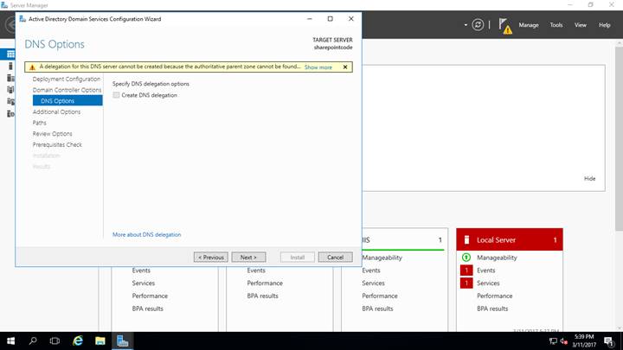623x350 pixels.
Task: Select the Paths wizard step
Action: [39, 123]
